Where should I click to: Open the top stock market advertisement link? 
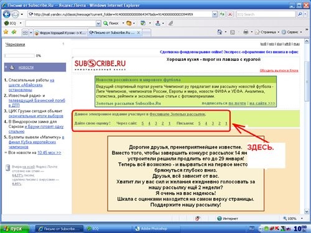point(229,52)
